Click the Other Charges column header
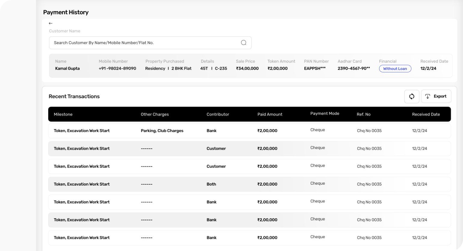Image resolution: width=463 pixels, height=251 pixels. (x=155, y=114)
